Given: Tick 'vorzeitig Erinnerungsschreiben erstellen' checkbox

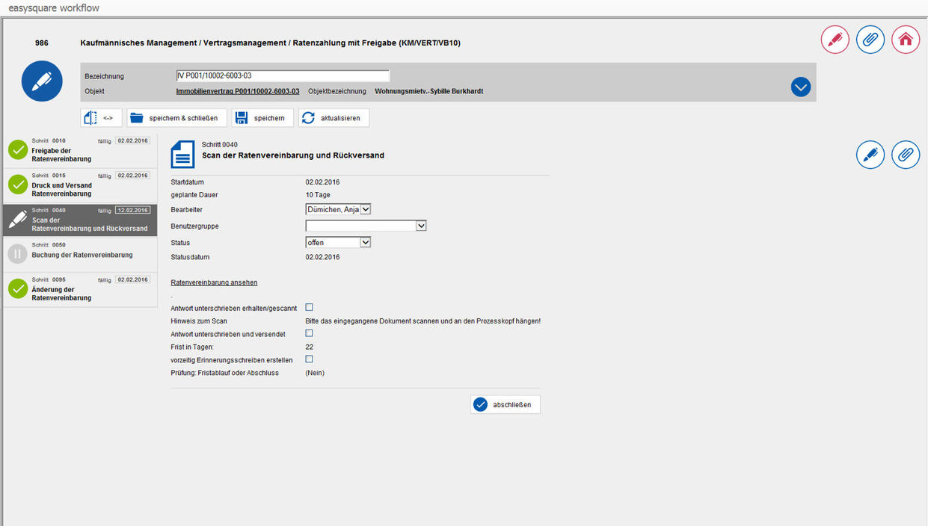Looking at the screenshot, I should click(x=309, y=359).
